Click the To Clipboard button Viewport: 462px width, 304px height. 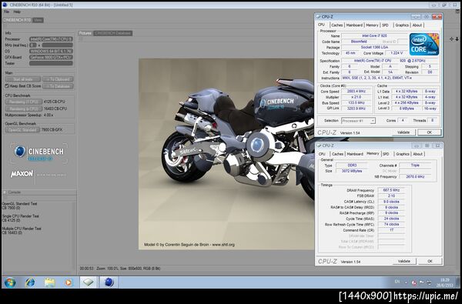point(58,79)
